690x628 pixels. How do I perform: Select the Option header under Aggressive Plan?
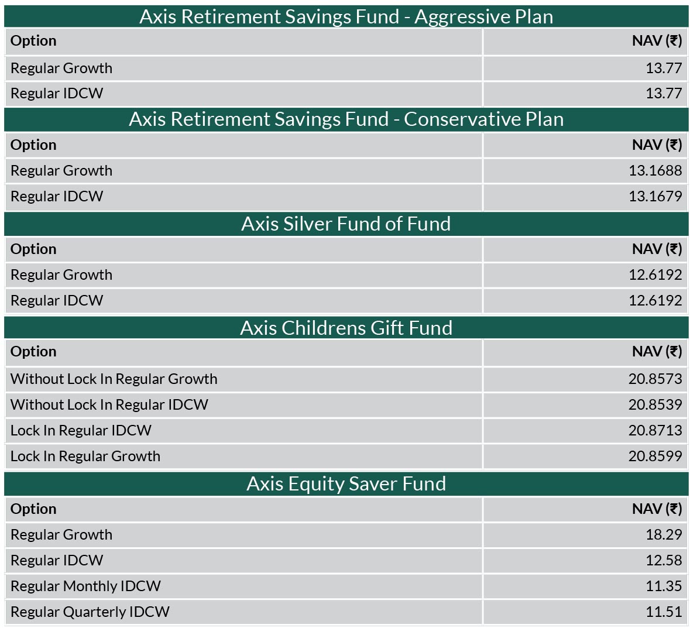coord(33,40)
